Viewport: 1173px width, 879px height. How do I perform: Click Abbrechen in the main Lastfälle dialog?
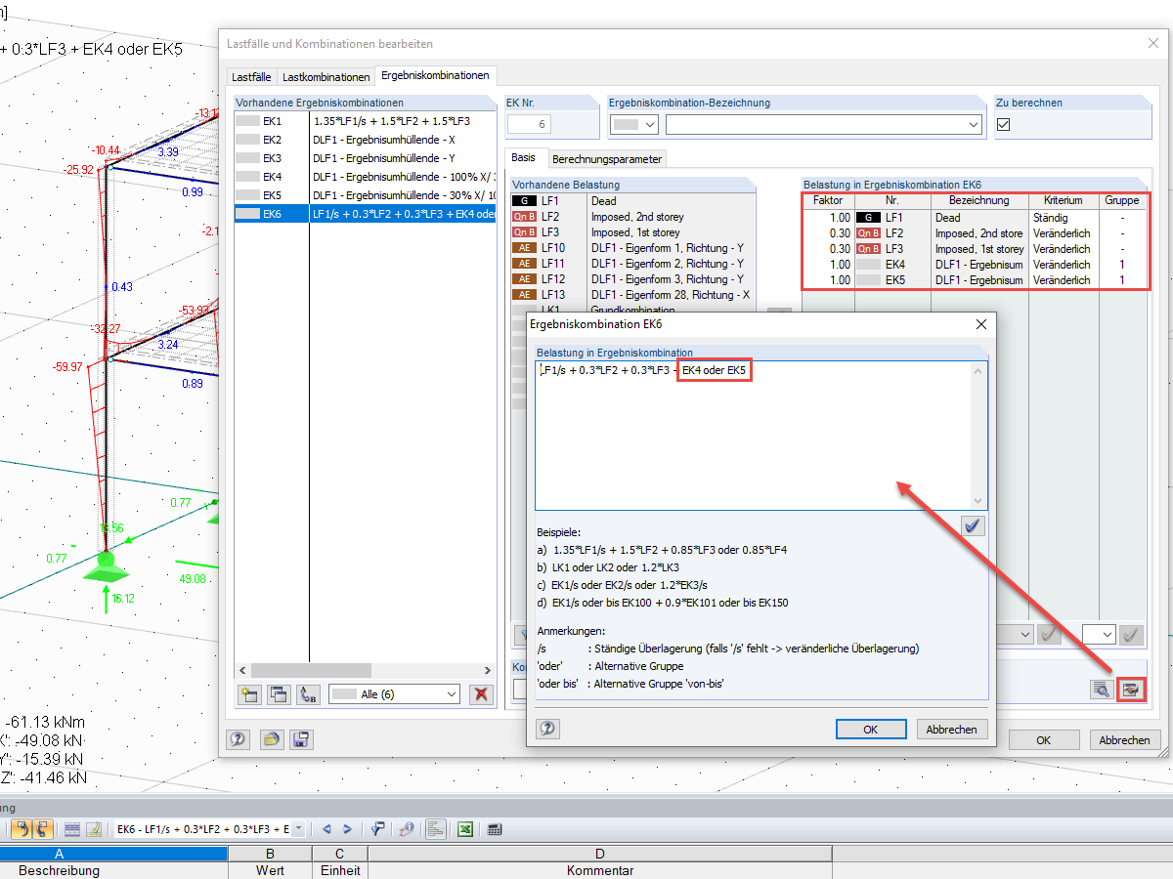(1125, 740)
